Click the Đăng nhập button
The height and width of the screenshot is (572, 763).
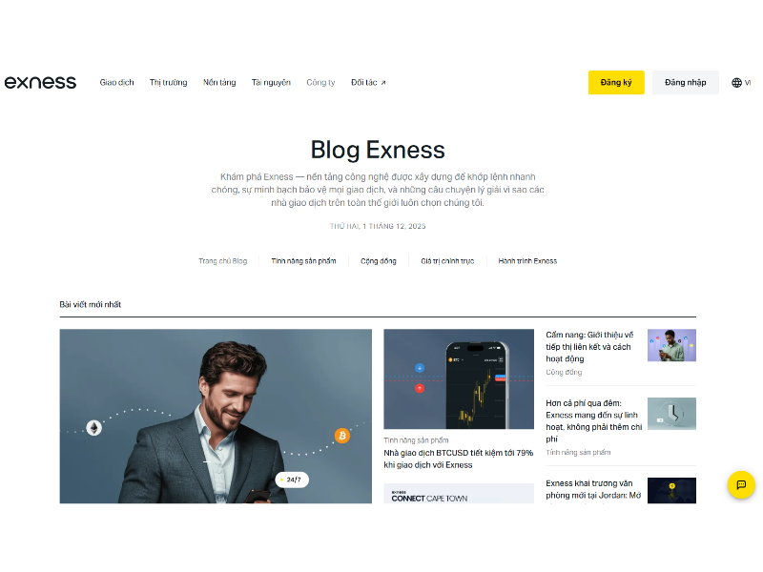pyautogui.click(x=685, y=83)
